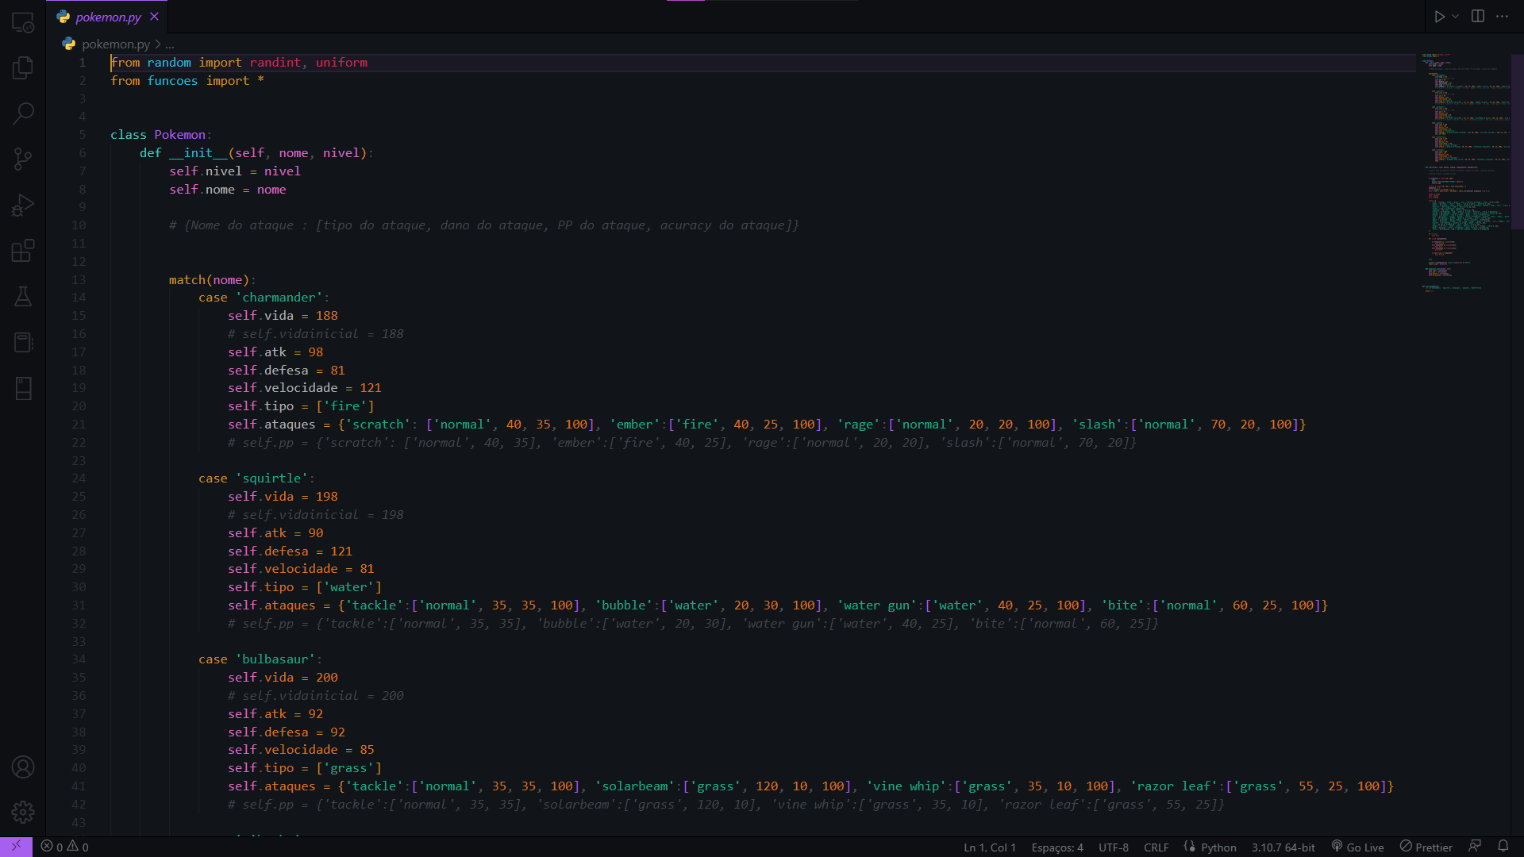Toggle Prettier formatter in the status bar
Image resolution: width=1524 pixels, height=857 pixels.
click(x=1426, y=847)
